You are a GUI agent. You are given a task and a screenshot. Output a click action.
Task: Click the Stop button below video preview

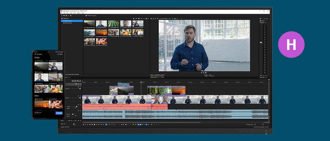pyautogui.click(x=206, y=73)
